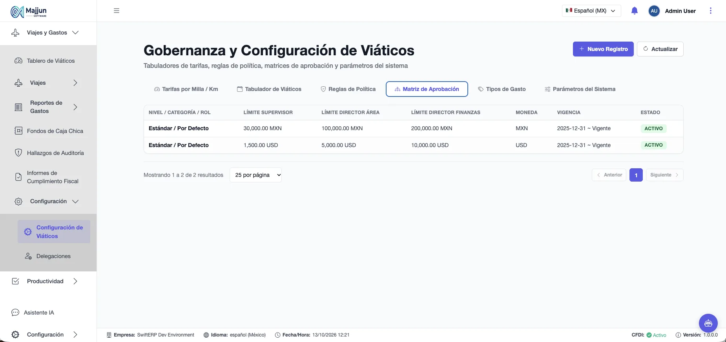726x342 pixels.
Task: Open the notifications bell
Action: click(x=635, y=11)
